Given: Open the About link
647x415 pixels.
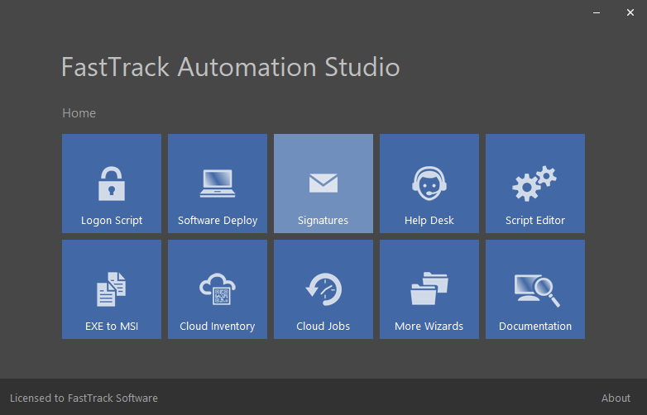Looking at the screenshot, I should tap(616, 398).
